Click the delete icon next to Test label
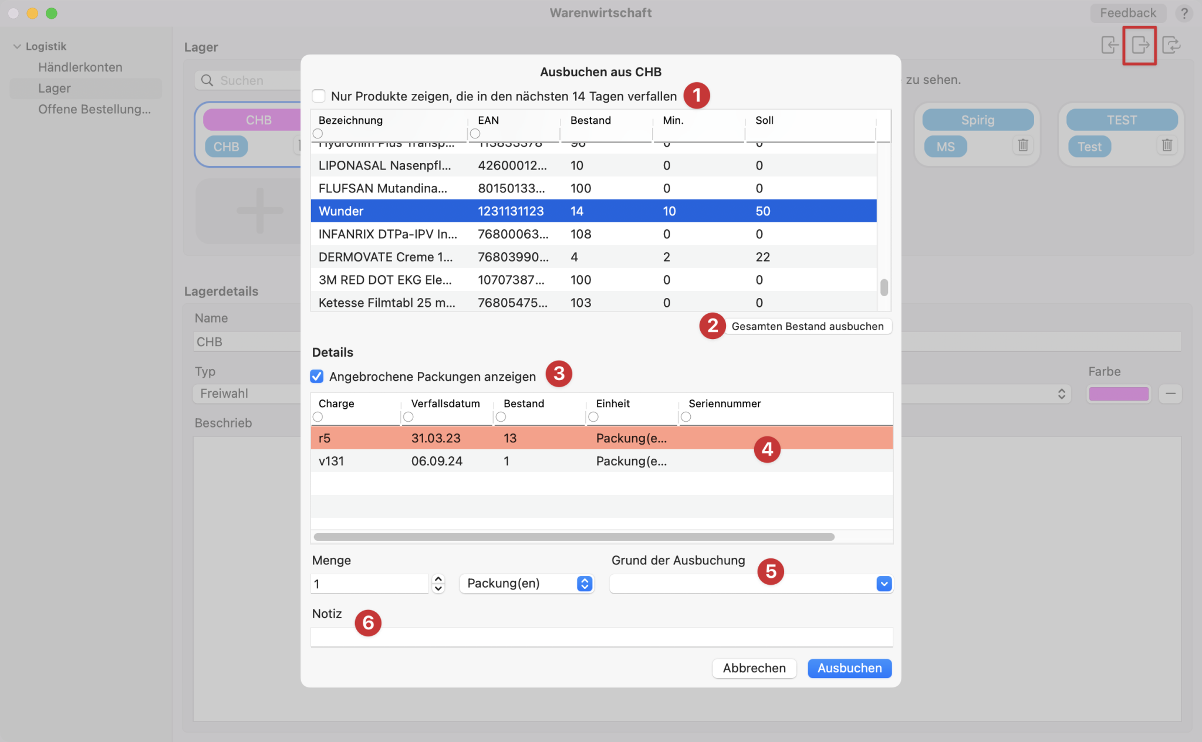Image resolution: width=1202 pixels, height=742 pixels. click(x=1167, y=146)
